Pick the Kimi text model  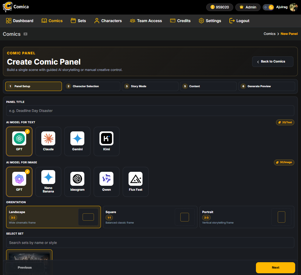[106, 142]
